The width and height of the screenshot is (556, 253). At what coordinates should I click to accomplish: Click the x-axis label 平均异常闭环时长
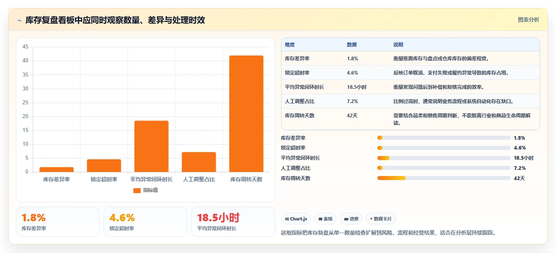151,179
